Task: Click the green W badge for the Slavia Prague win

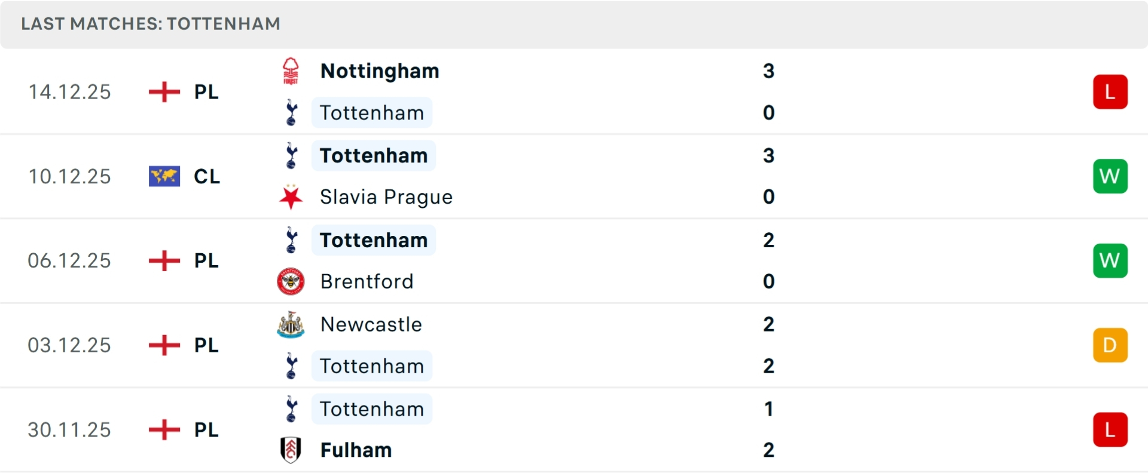Action: (1110, 176)
